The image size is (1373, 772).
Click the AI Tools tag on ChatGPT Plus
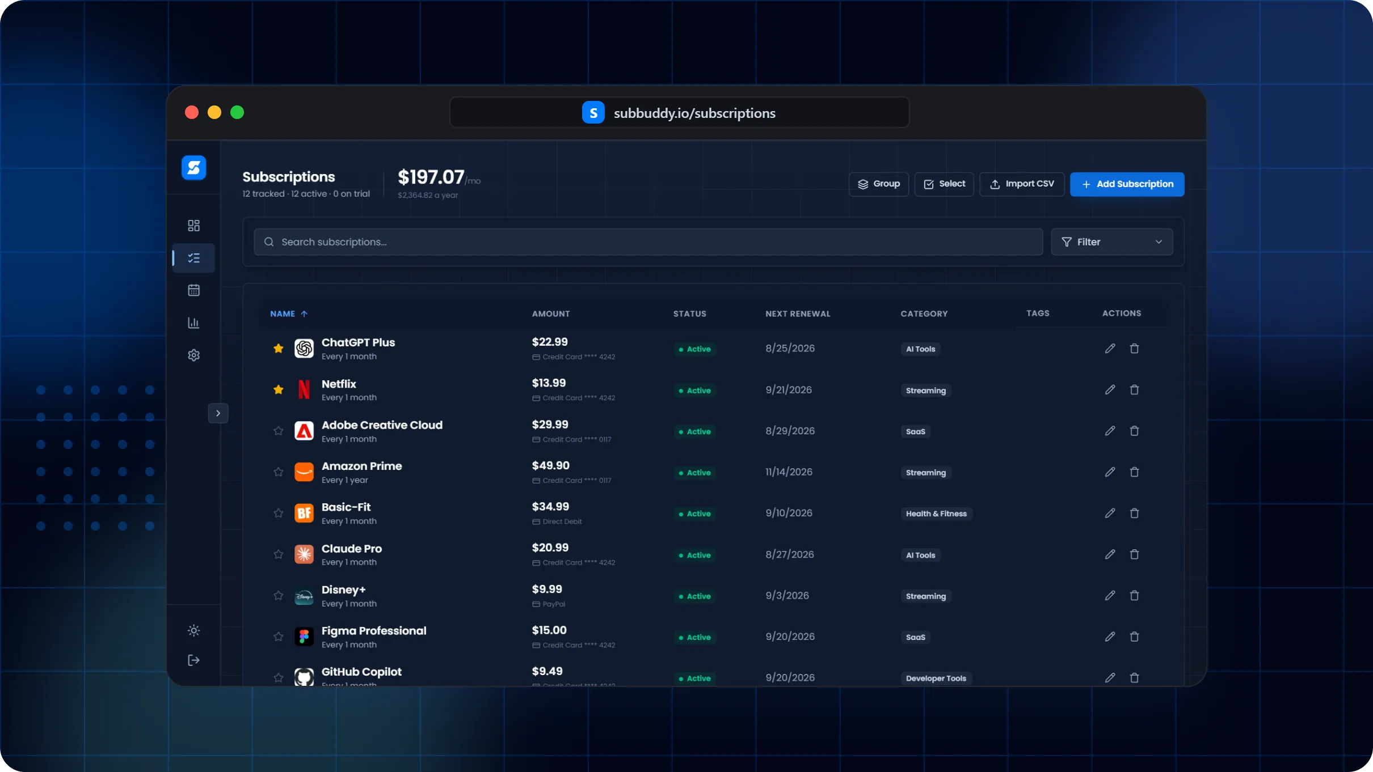point(920,349)
